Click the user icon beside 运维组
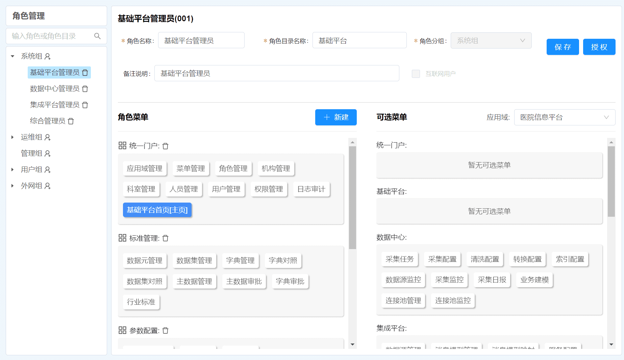This screenshot has width=624, height=360. (48, 137)
